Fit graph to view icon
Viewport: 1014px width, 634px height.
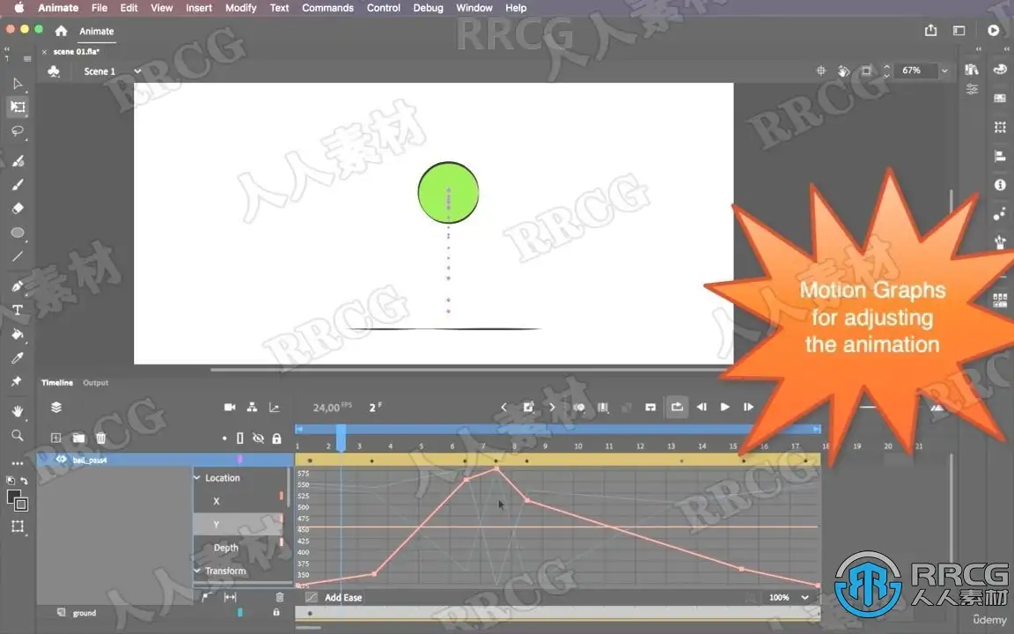(230, 597)
